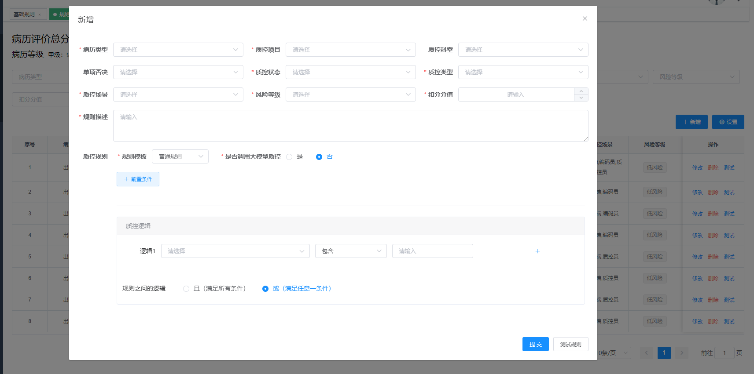This screenshot has height=374, width=754.
Task: Open the 病历类型 dropdown
Action: coord(178,50)
